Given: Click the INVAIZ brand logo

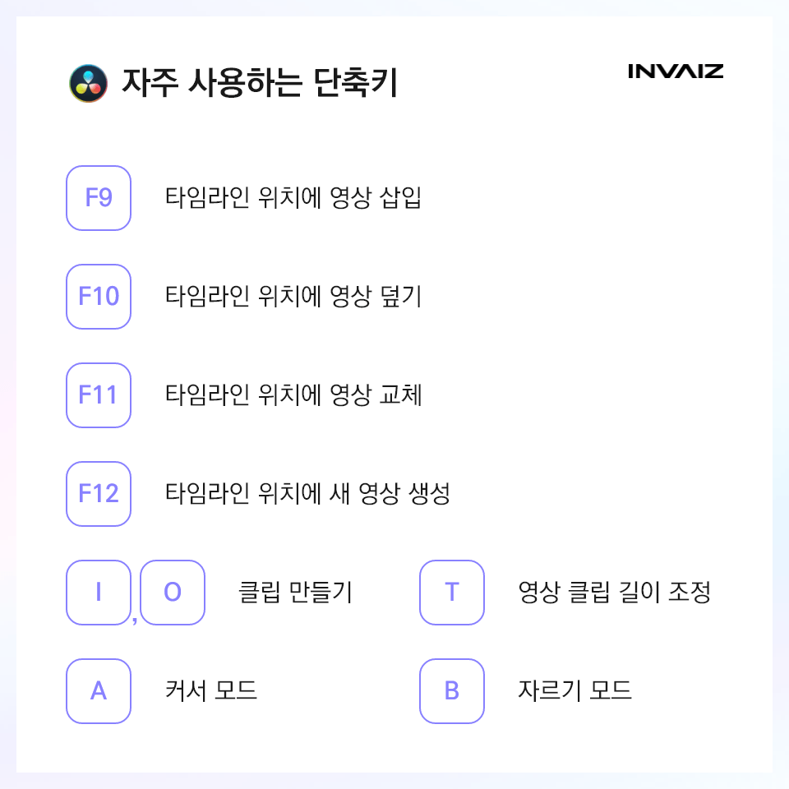Looking at the screenshot, I should tap(676, 72).
